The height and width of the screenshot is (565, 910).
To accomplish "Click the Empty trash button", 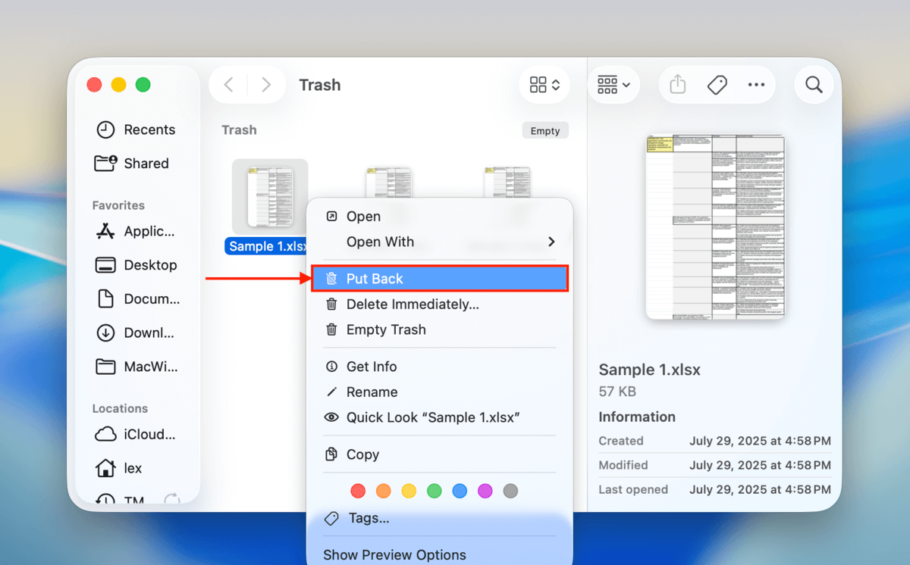I will pos(545,130).
